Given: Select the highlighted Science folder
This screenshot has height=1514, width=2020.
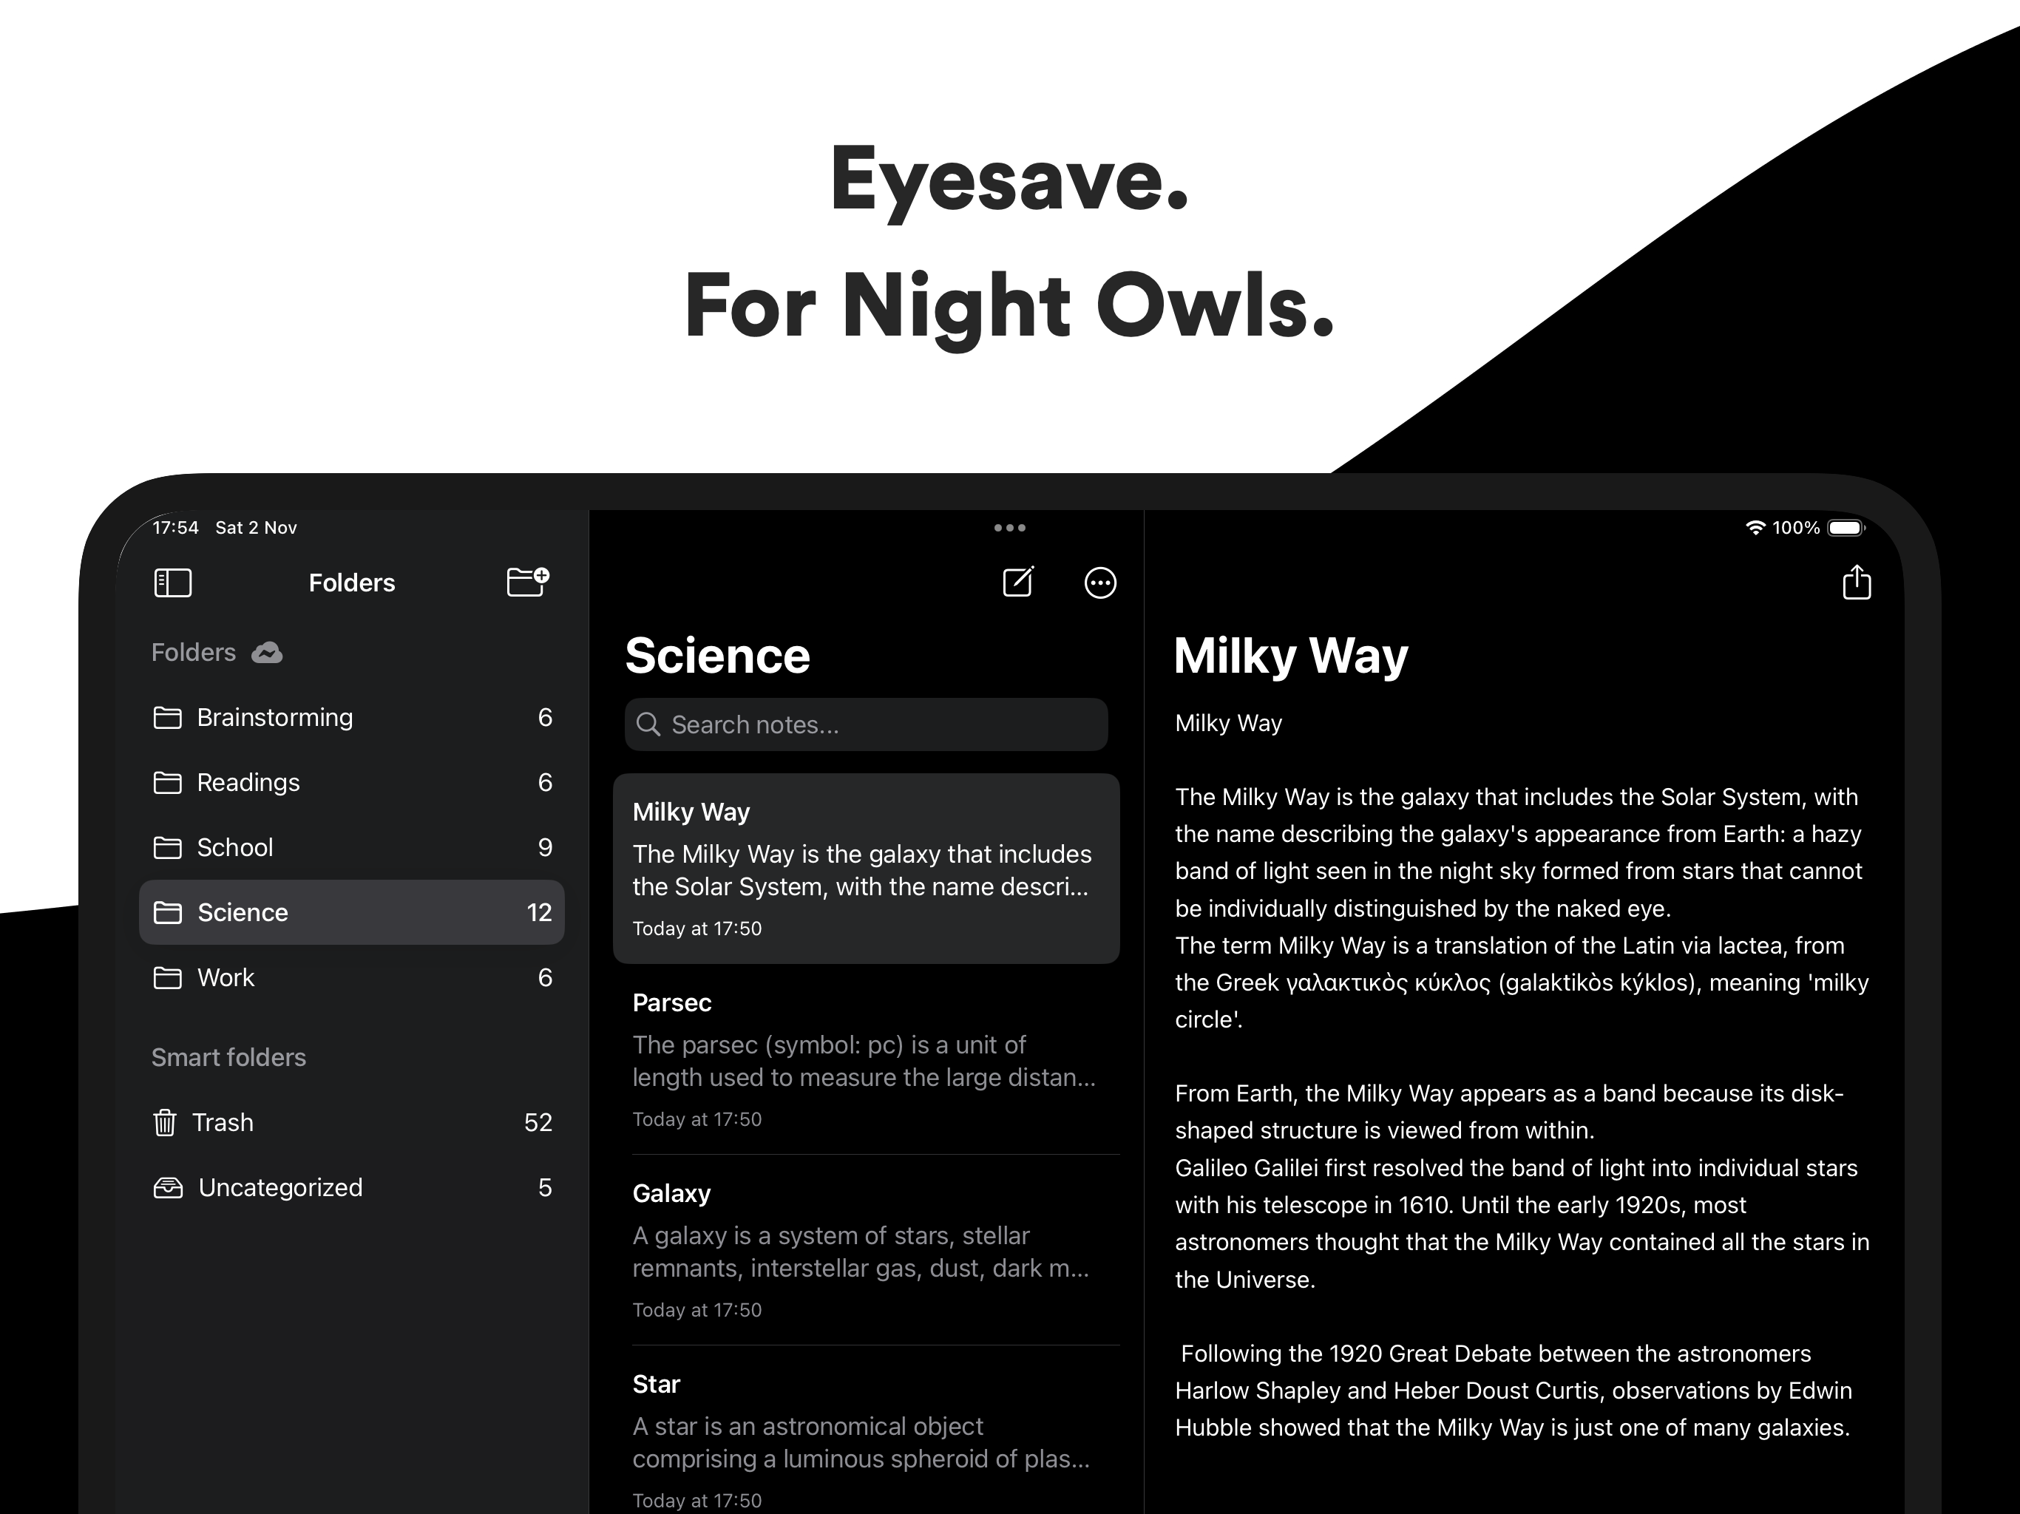Looking at the screenshot, I should click(x=352, y=912).
